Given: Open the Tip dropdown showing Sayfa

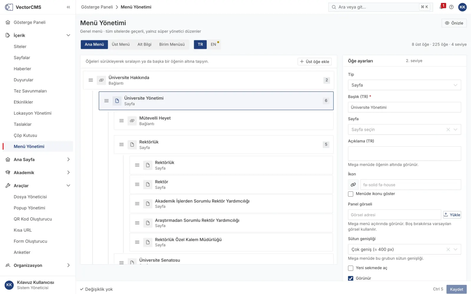Looking at the screenshot, I should (404, 85).
